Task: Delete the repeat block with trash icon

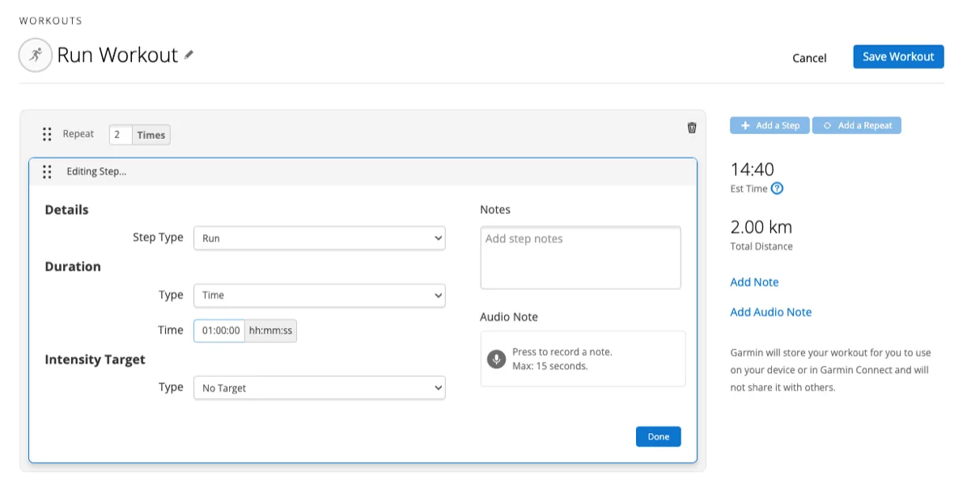Action: pos(692,128)
